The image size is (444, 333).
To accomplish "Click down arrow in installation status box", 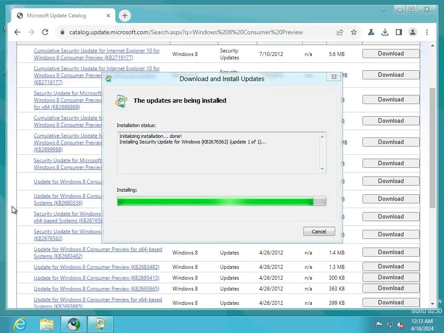I will click(322, 169).
